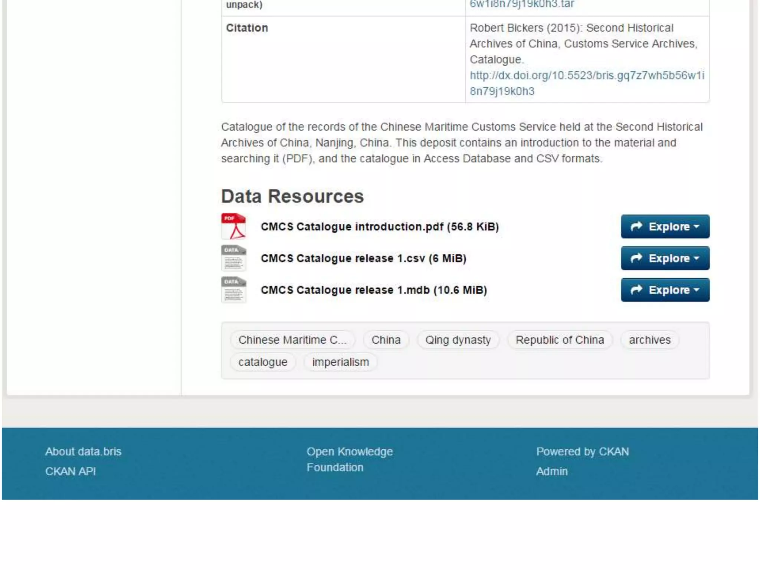The height and width of the screenshot is (570, 760).
Task: Open the CMCS Catalogue introduction.pdf link
Action: point(379,226)
